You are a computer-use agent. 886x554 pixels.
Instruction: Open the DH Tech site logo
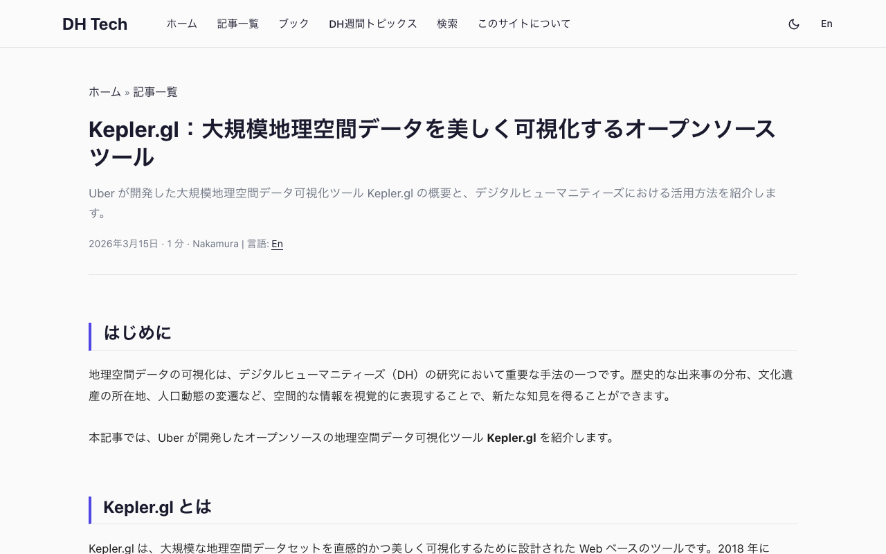(95, 24)
